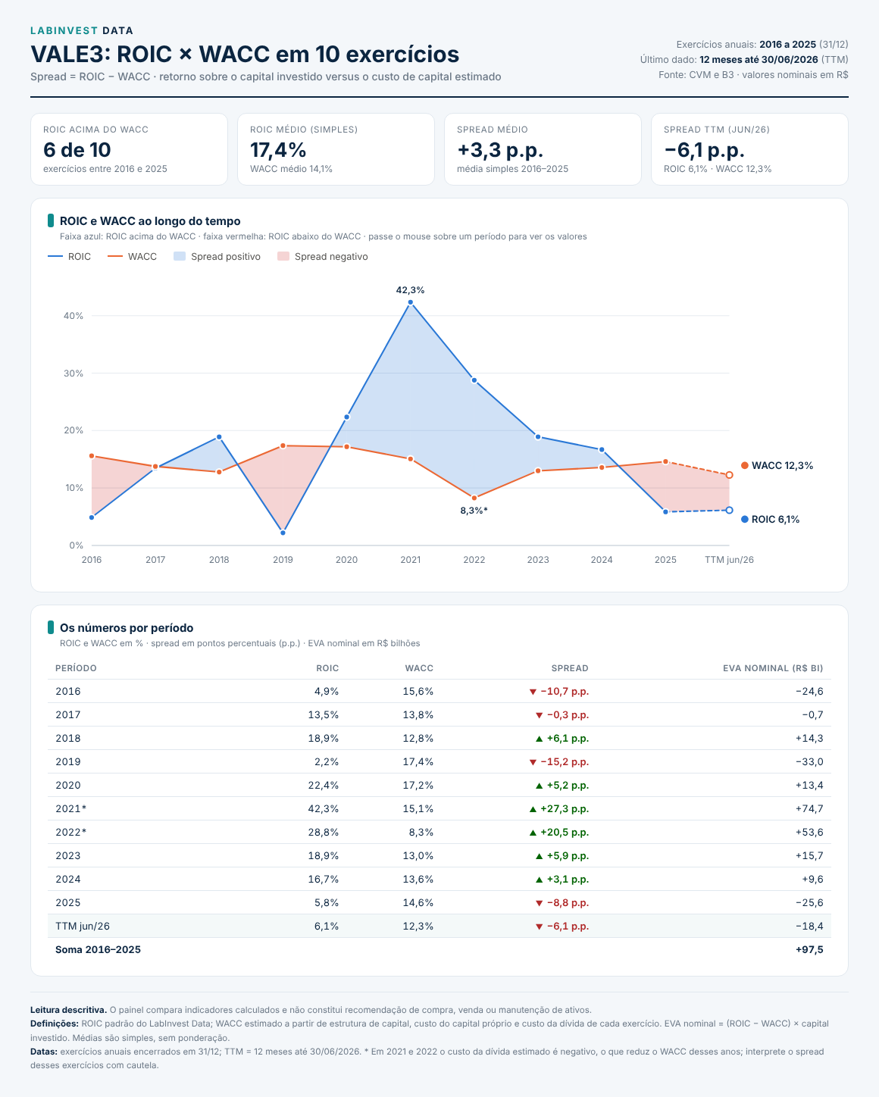
Task: Click the SPREAD column header
Action: tap(570, 668)
